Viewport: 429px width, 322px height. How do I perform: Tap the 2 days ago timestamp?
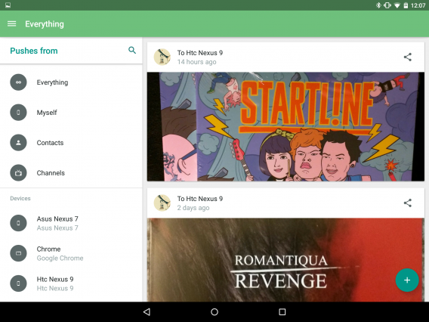[x=193, y=208]
